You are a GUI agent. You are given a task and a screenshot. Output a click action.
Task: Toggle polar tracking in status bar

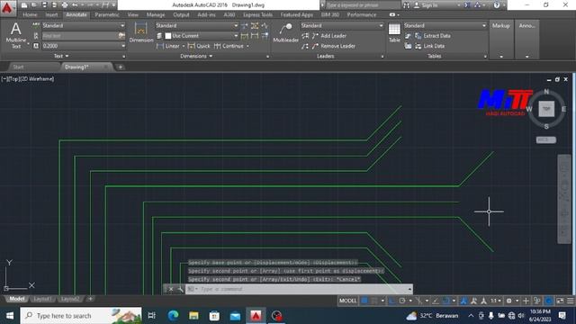pyautogui.click(x=402, y=301)
